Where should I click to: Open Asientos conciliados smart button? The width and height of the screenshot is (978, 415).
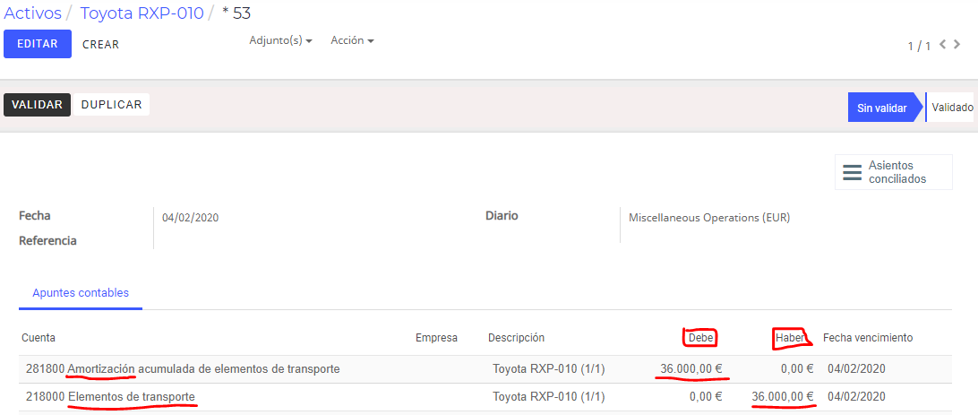[893, 172]
